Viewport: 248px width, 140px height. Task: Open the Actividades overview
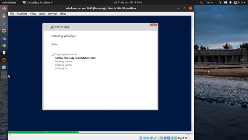coord(9,2)
